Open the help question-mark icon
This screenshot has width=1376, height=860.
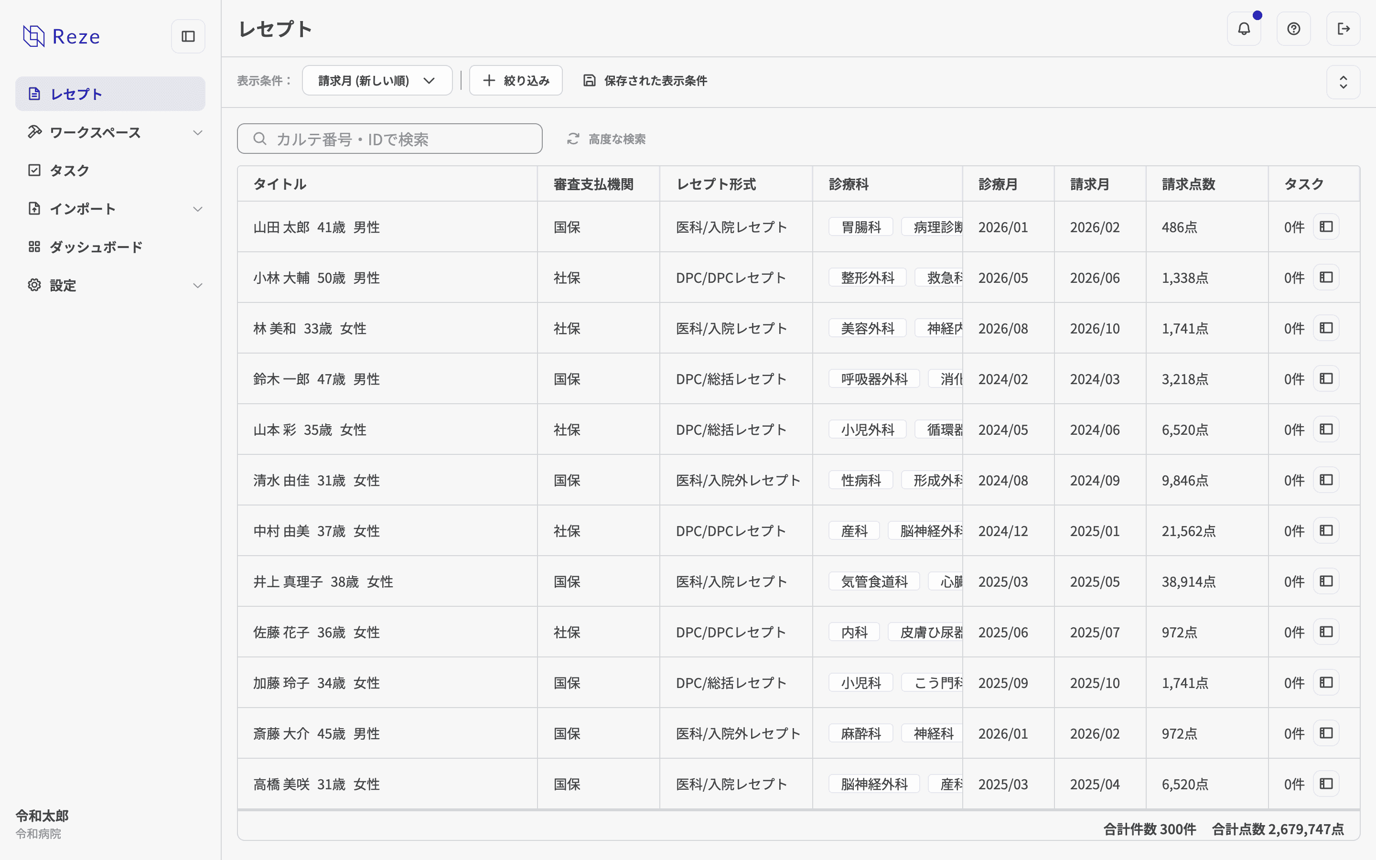tap(1293, 29)
